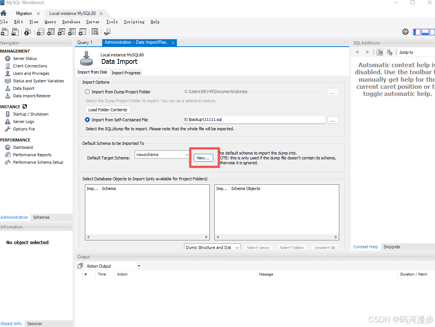Viewport: 435px width, 327px height.
Task: Open the Jump to dropdown
Action: tap(417, 52)
